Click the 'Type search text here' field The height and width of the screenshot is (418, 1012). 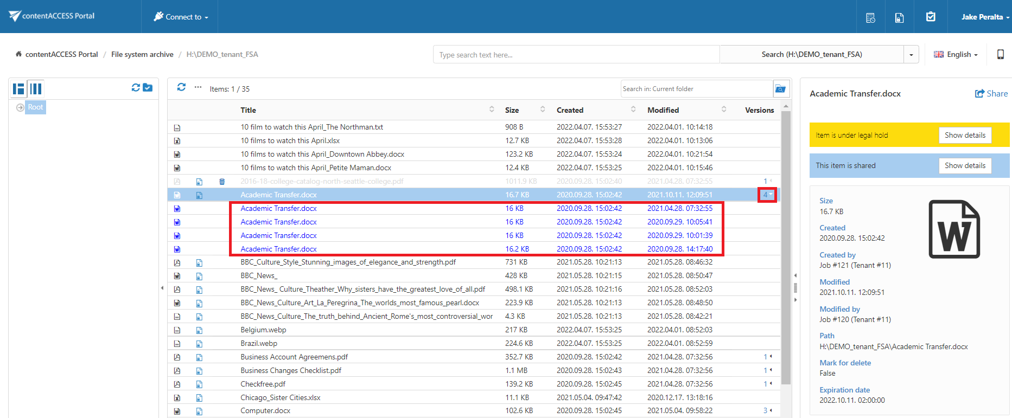coord(576,55)
